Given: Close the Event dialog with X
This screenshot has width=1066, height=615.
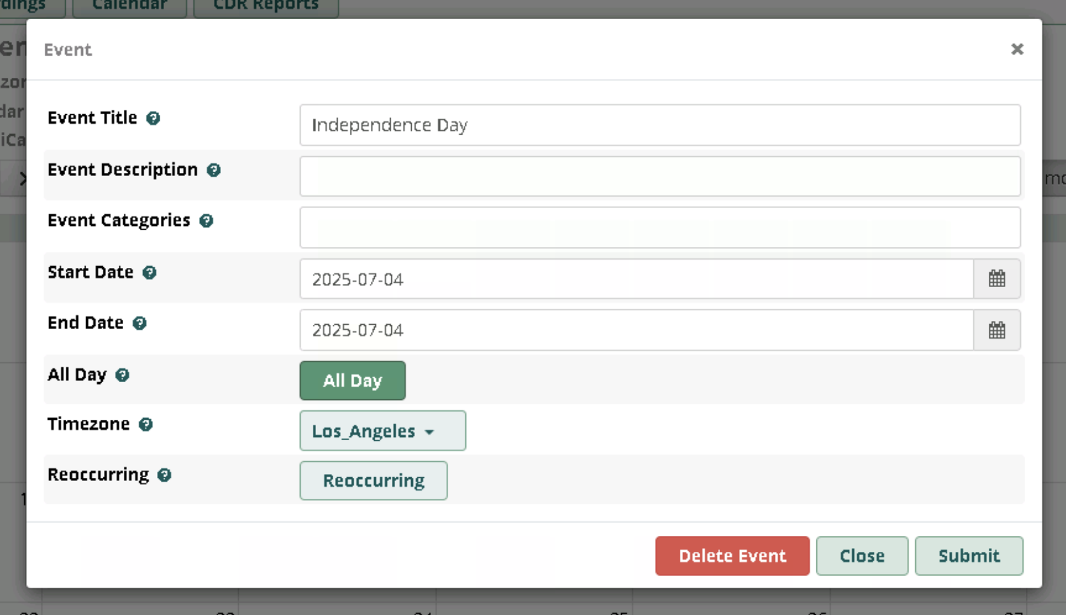Looking at the screenshot, I should coord(1017,49).
